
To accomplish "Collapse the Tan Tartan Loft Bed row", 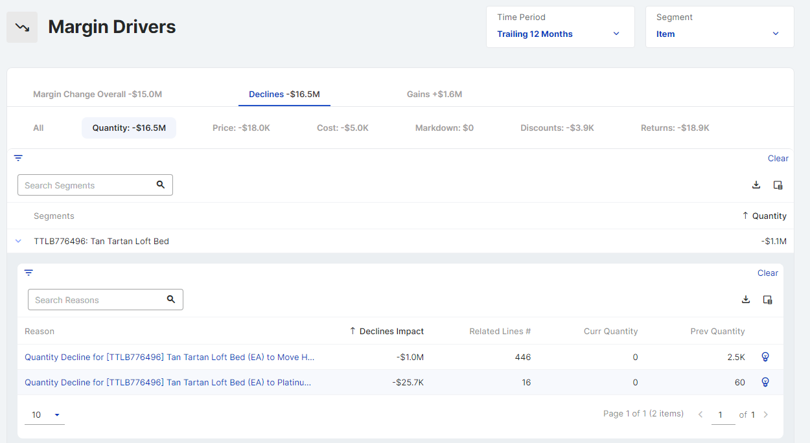I will click(18, 241).
